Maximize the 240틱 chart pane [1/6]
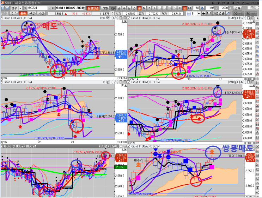262x198 pixels. [x=121, y=18]
